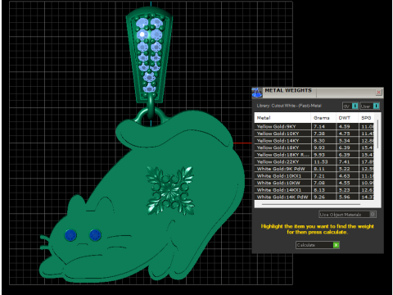The width and height of the screenshot is (393, 295).
Task: Click the Metal Weights title bar
Action: (x=318, y=93)
